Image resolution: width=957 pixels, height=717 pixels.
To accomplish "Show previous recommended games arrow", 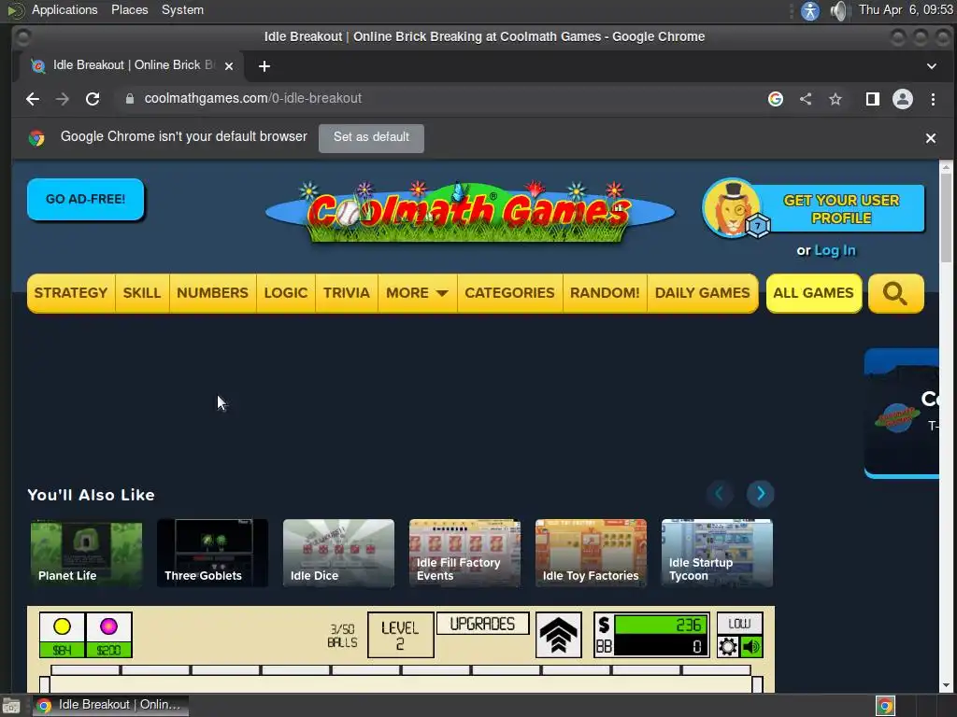I will [x=720, y=494].
